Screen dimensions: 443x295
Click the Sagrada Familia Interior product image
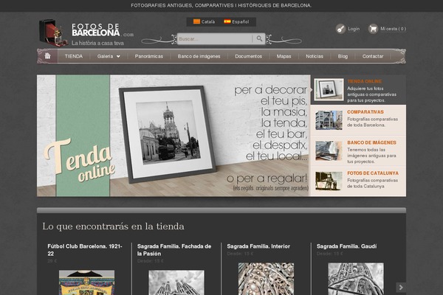(x=266, y=279)
